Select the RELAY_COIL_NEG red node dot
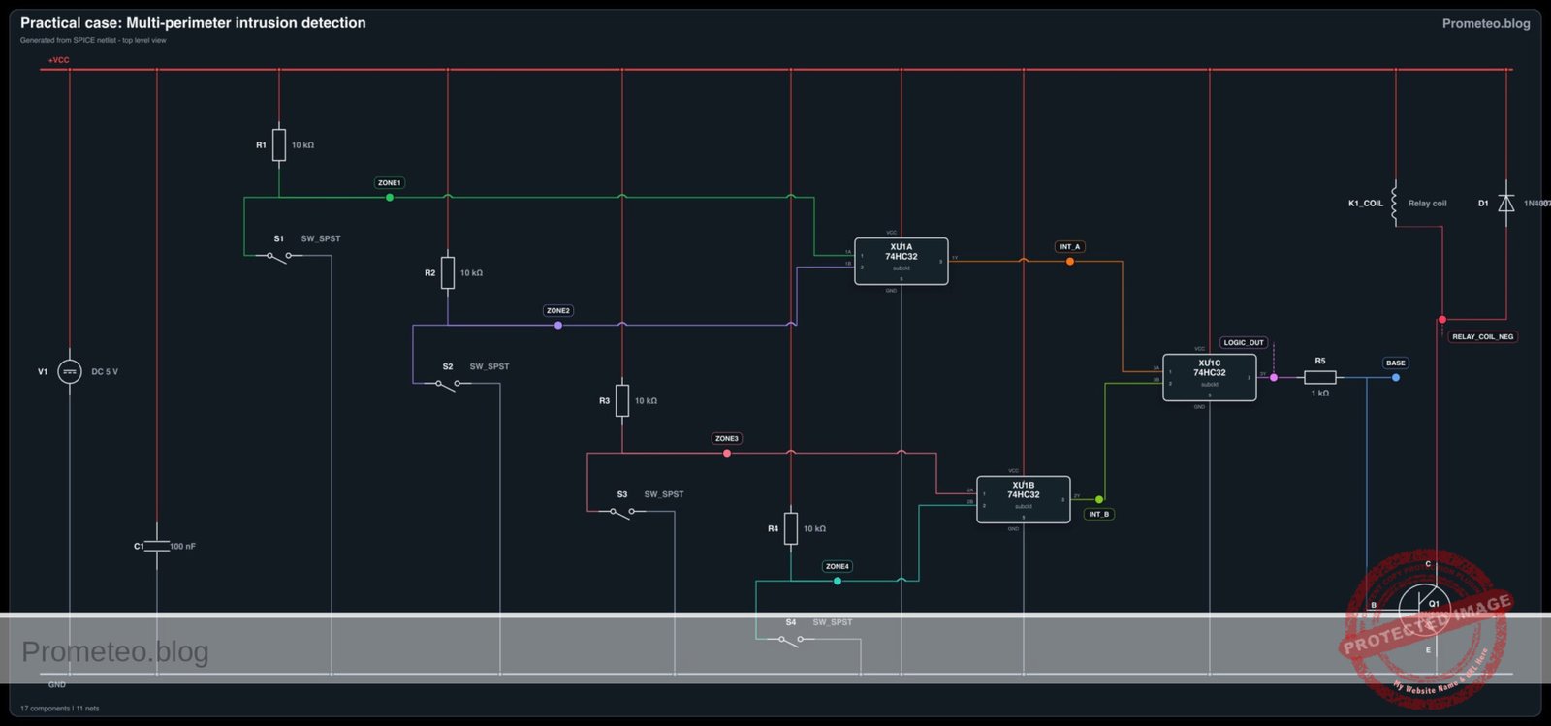 (1442, 319)
